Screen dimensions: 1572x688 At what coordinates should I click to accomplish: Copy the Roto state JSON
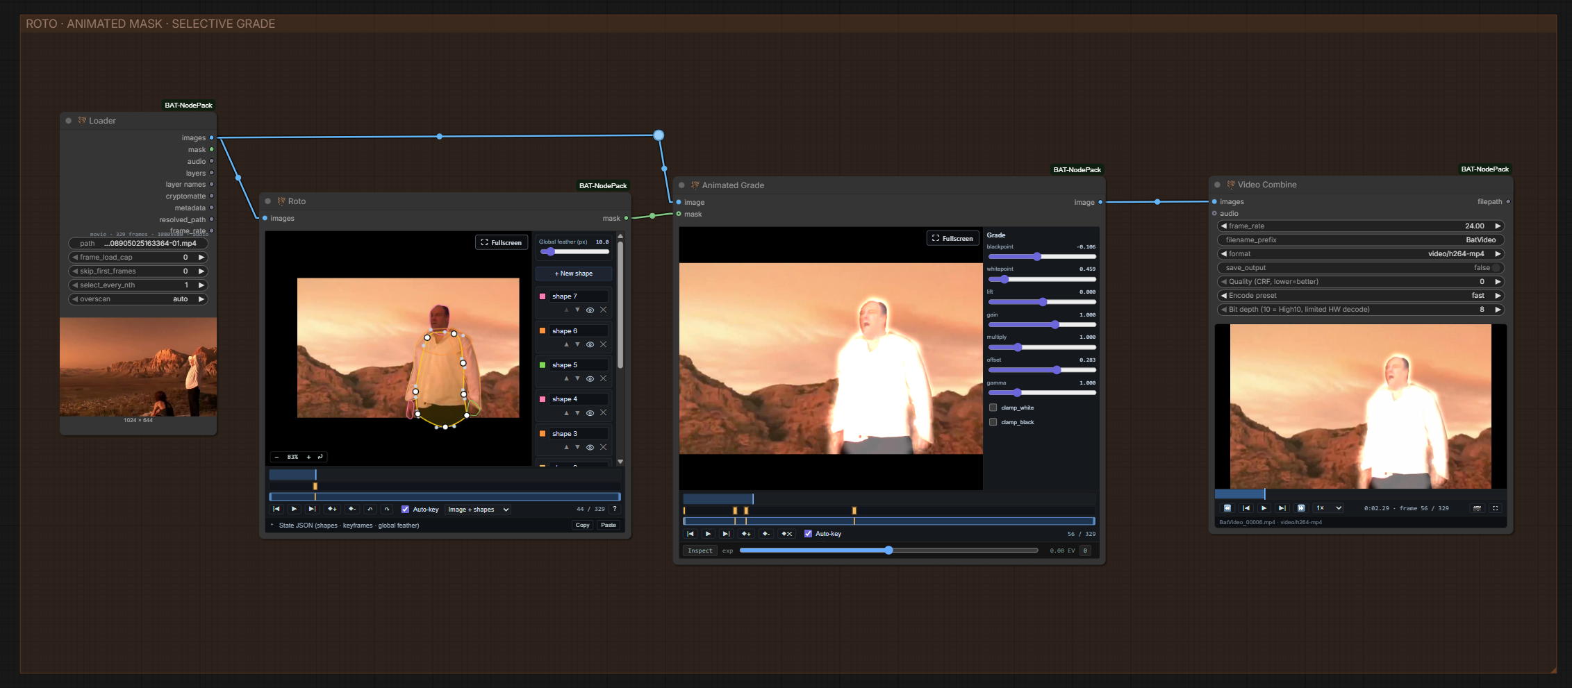(x=582, y=525)
